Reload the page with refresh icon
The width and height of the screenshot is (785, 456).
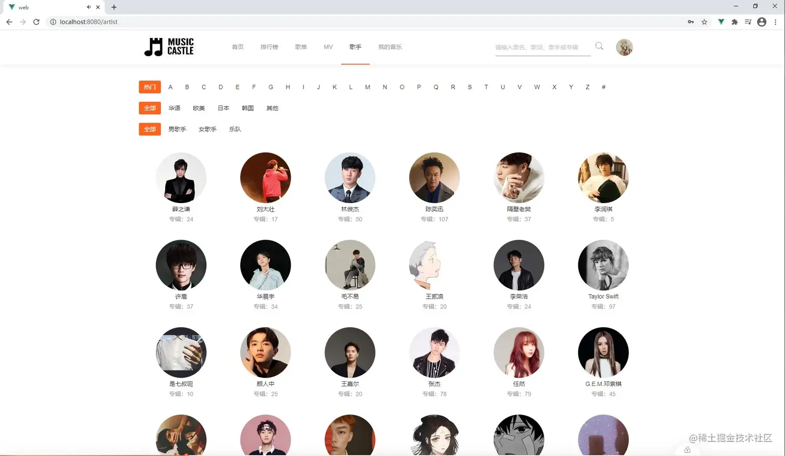tap(36, 22)
